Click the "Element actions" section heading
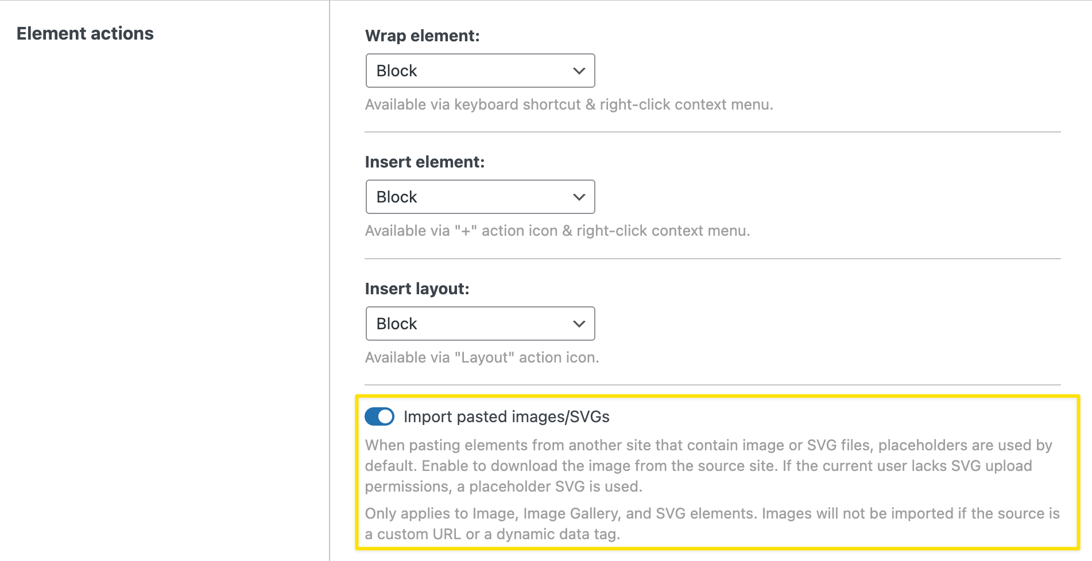 point(85,33)
